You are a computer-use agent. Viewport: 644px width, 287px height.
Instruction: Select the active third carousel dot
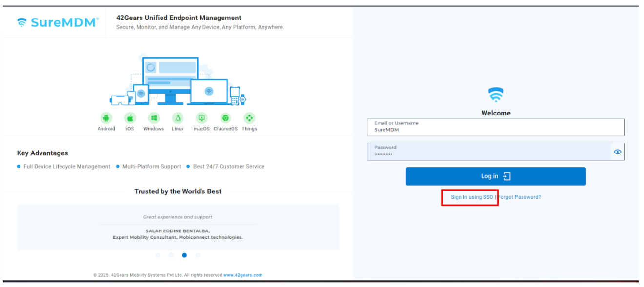tap(184, 255)
